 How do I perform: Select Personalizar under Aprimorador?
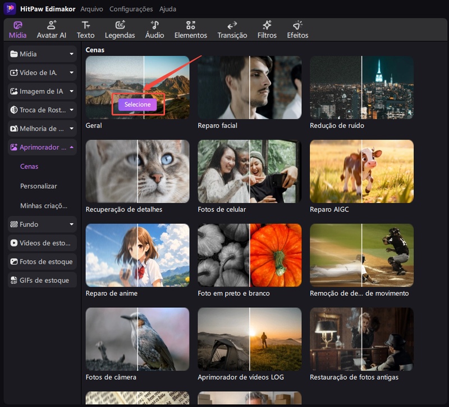(x=39, y=186)
